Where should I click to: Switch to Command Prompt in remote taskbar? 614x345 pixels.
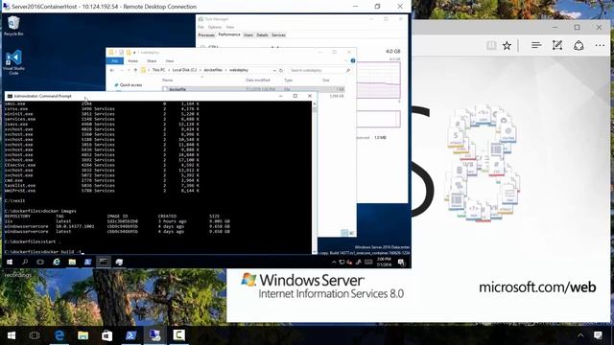tap(104, 262)
